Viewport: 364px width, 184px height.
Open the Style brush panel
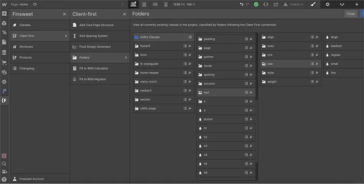click(x=313, y=4)
